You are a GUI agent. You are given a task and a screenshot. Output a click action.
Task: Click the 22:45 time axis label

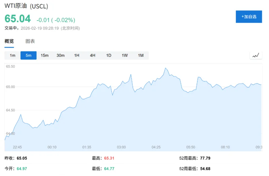point(17,147)
